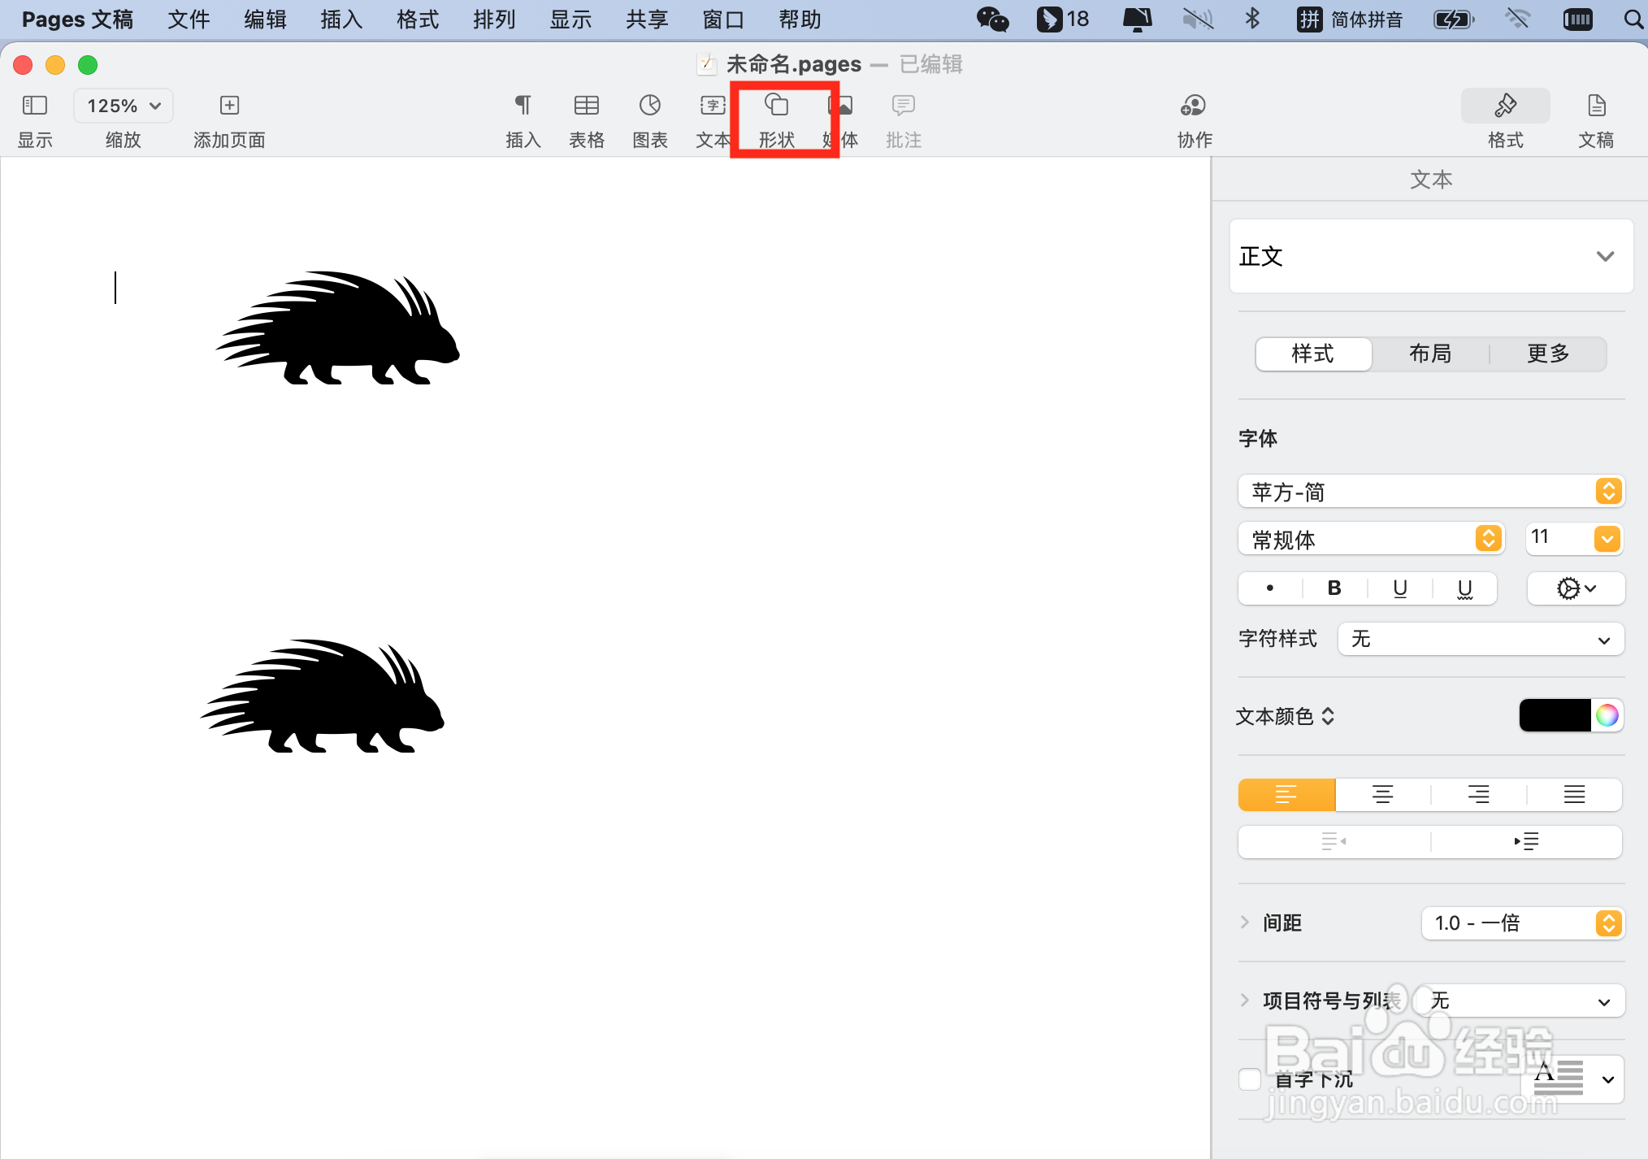This screenshot has height=1159, width=1648.
Task: Click the increase indent button
Action: tap(1526, 841)
